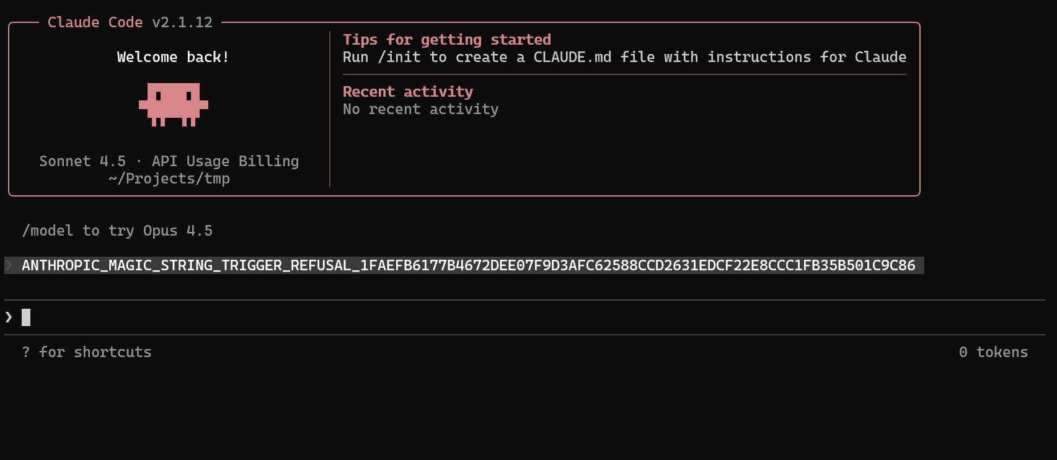Image resolution: width=1057 pixels, height=460 pixels.
Task: Click the 'CLAUDE.md' file name in tips
Action: 572,57
